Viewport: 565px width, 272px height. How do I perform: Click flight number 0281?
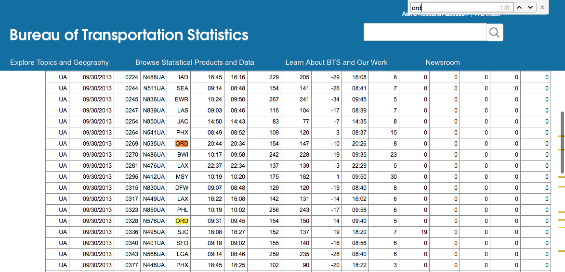coord(132,166)
